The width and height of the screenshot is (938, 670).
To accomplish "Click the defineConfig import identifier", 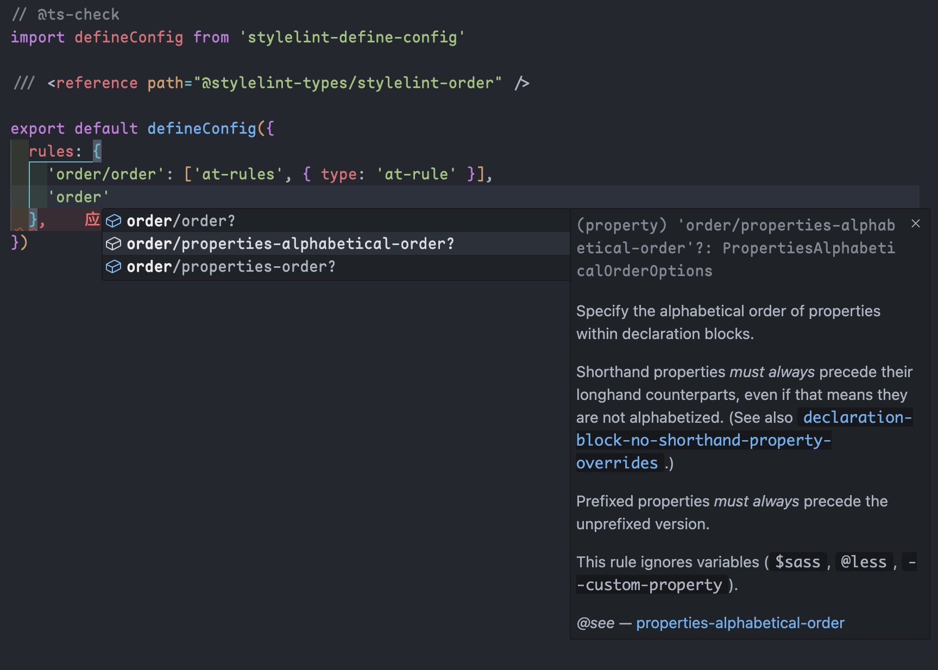I will coord(129,37).
